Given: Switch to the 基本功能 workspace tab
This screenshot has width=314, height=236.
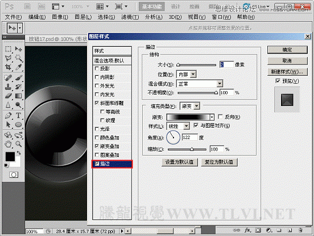Looking at the screenshot, I should [152, 7].
